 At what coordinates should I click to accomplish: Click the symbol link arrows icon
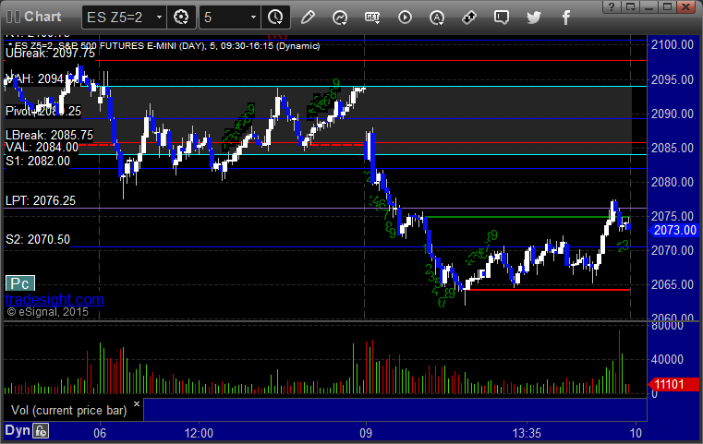[469, 18]
